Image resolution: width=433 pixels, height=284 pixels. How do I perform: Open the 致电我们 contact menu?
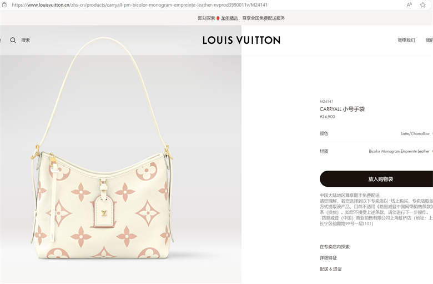click(x=406, y=40)
